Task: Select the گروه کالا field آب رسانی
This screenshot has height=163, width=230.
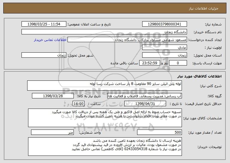Action: point(145,96)
